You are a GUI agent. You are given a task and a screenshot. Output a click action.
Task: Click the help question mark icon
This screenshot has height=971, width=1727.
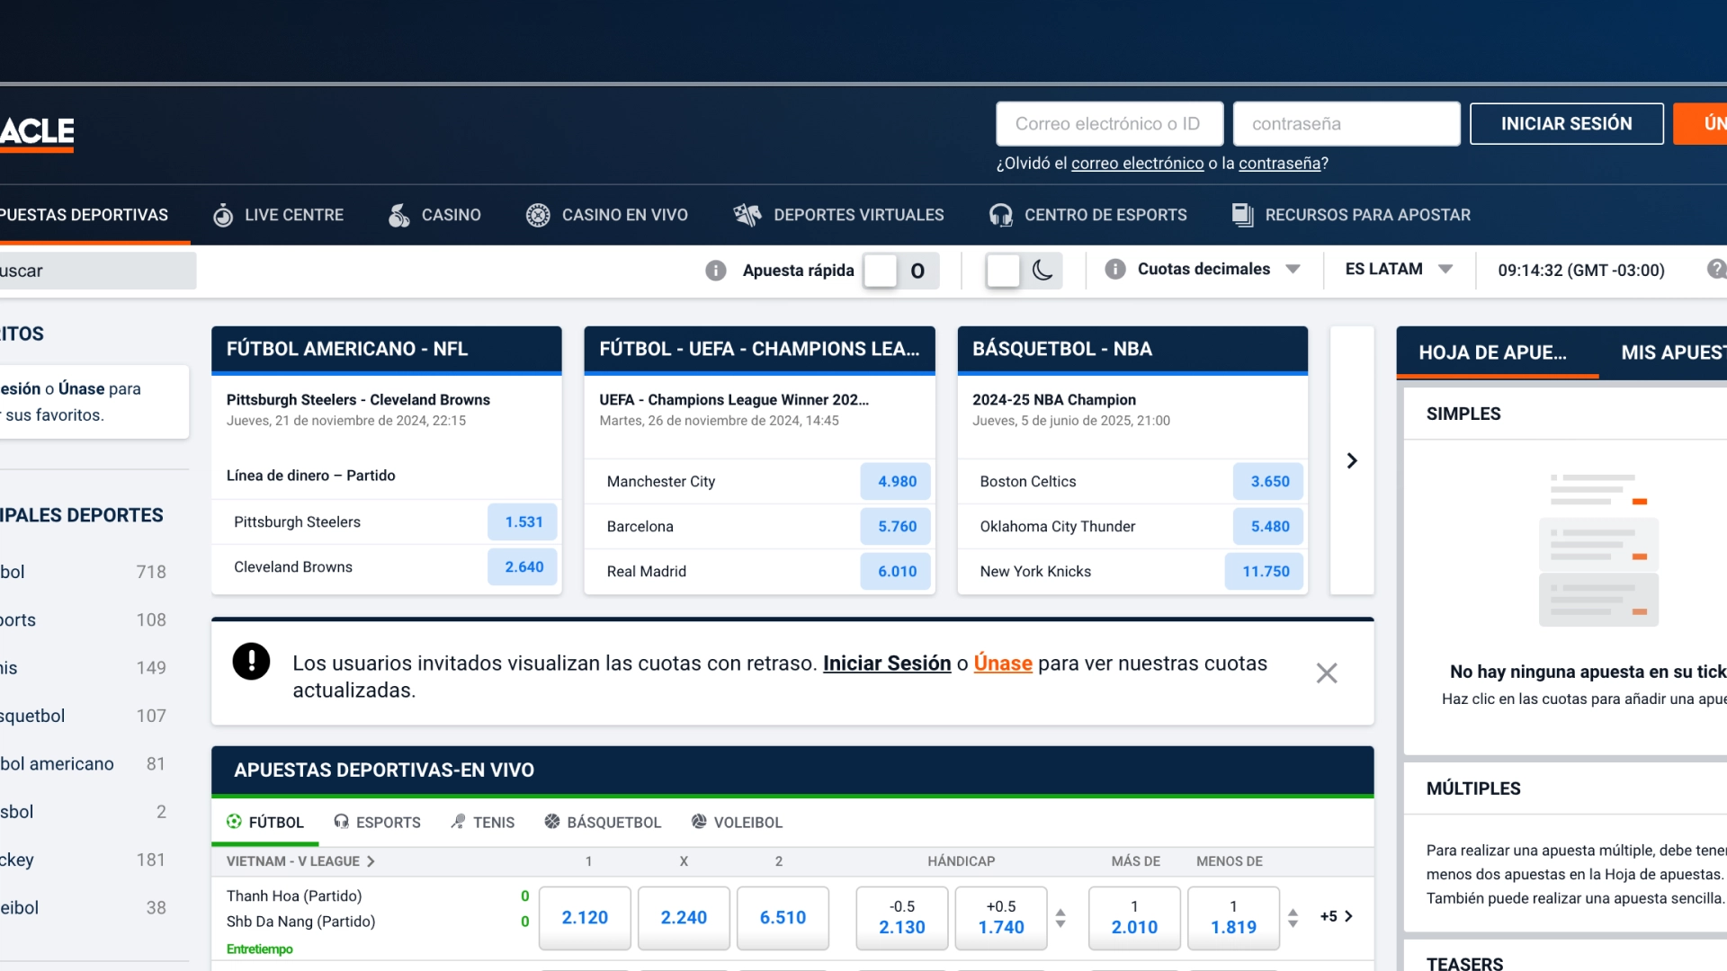click(1716, 269)
